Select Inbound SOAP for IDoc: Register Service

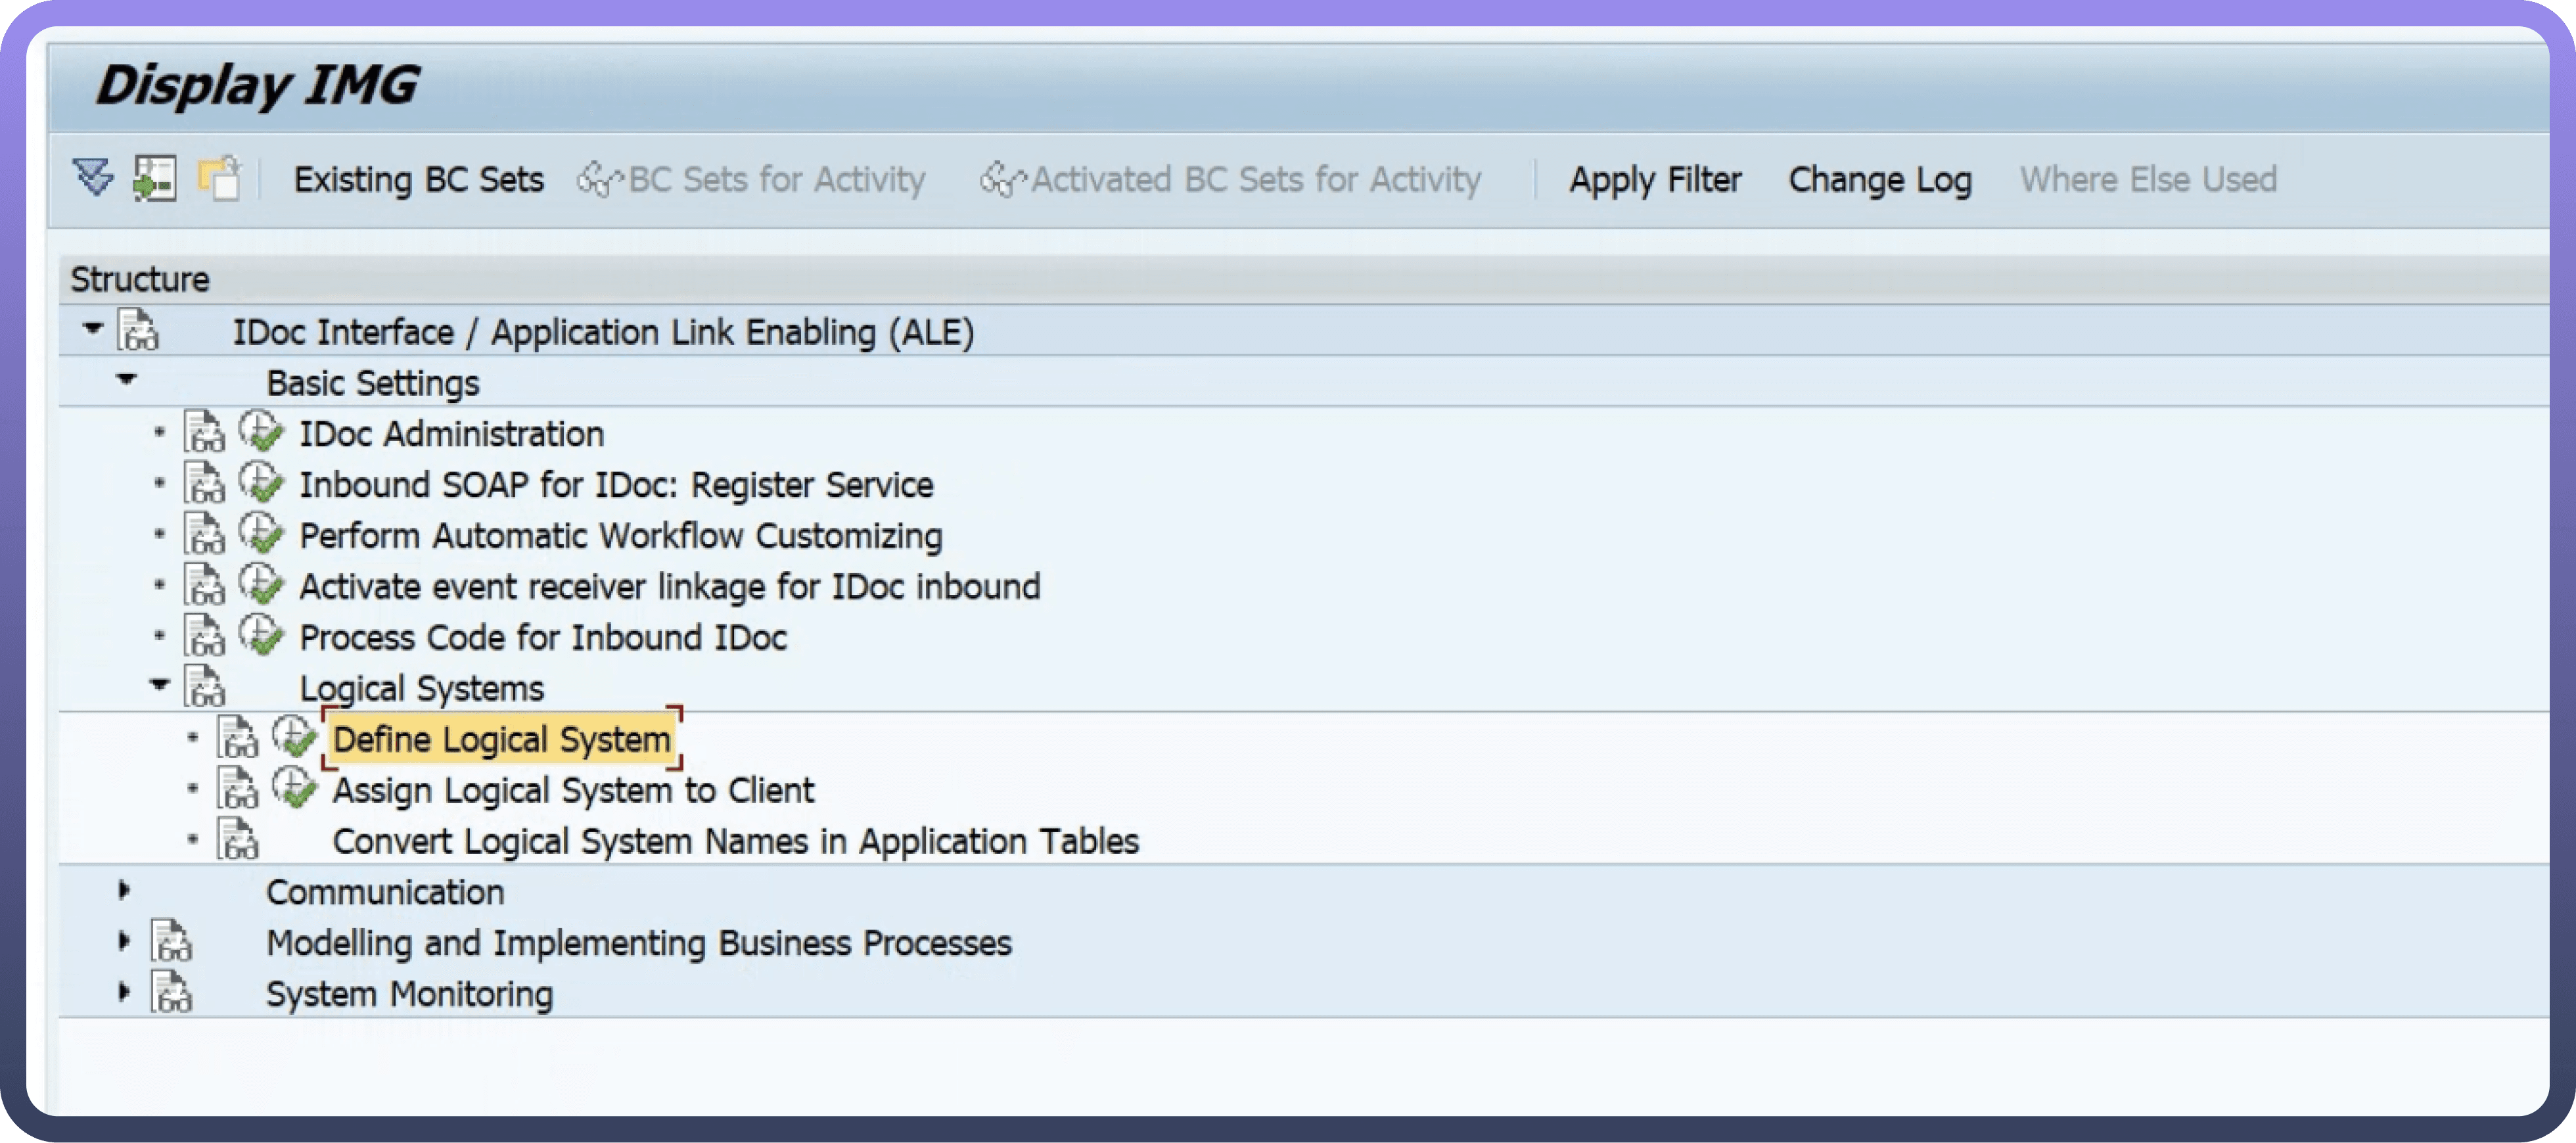[x=616, y=484]
